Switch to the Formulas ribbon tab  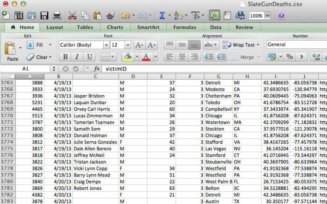tap(185, 27)
